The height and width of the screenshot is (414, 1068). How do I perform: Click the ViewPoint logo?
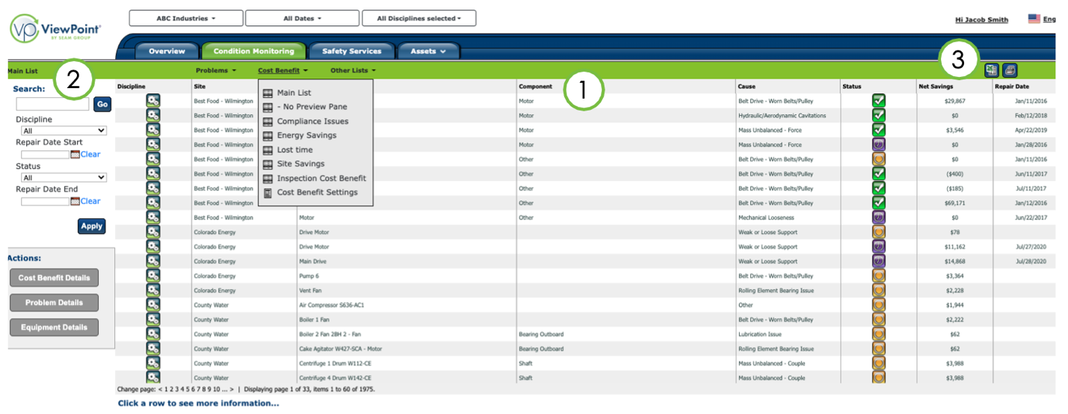click(55, 28)
